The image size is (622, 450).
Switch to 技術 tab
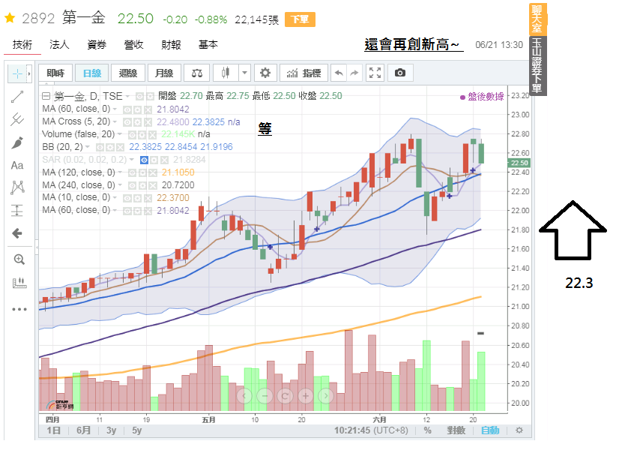click(22, 44)
